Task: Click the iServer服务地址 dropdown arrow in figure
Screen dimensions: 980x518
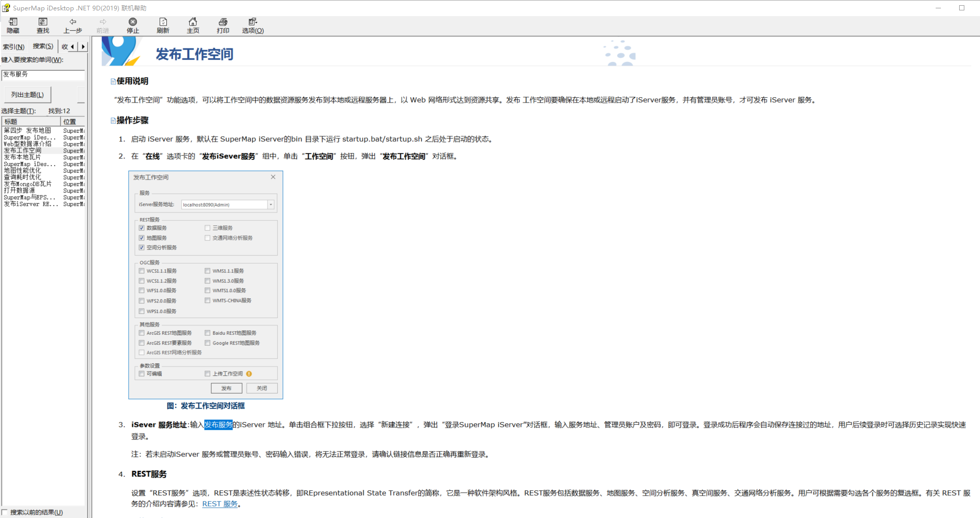Action: point(271,205)
